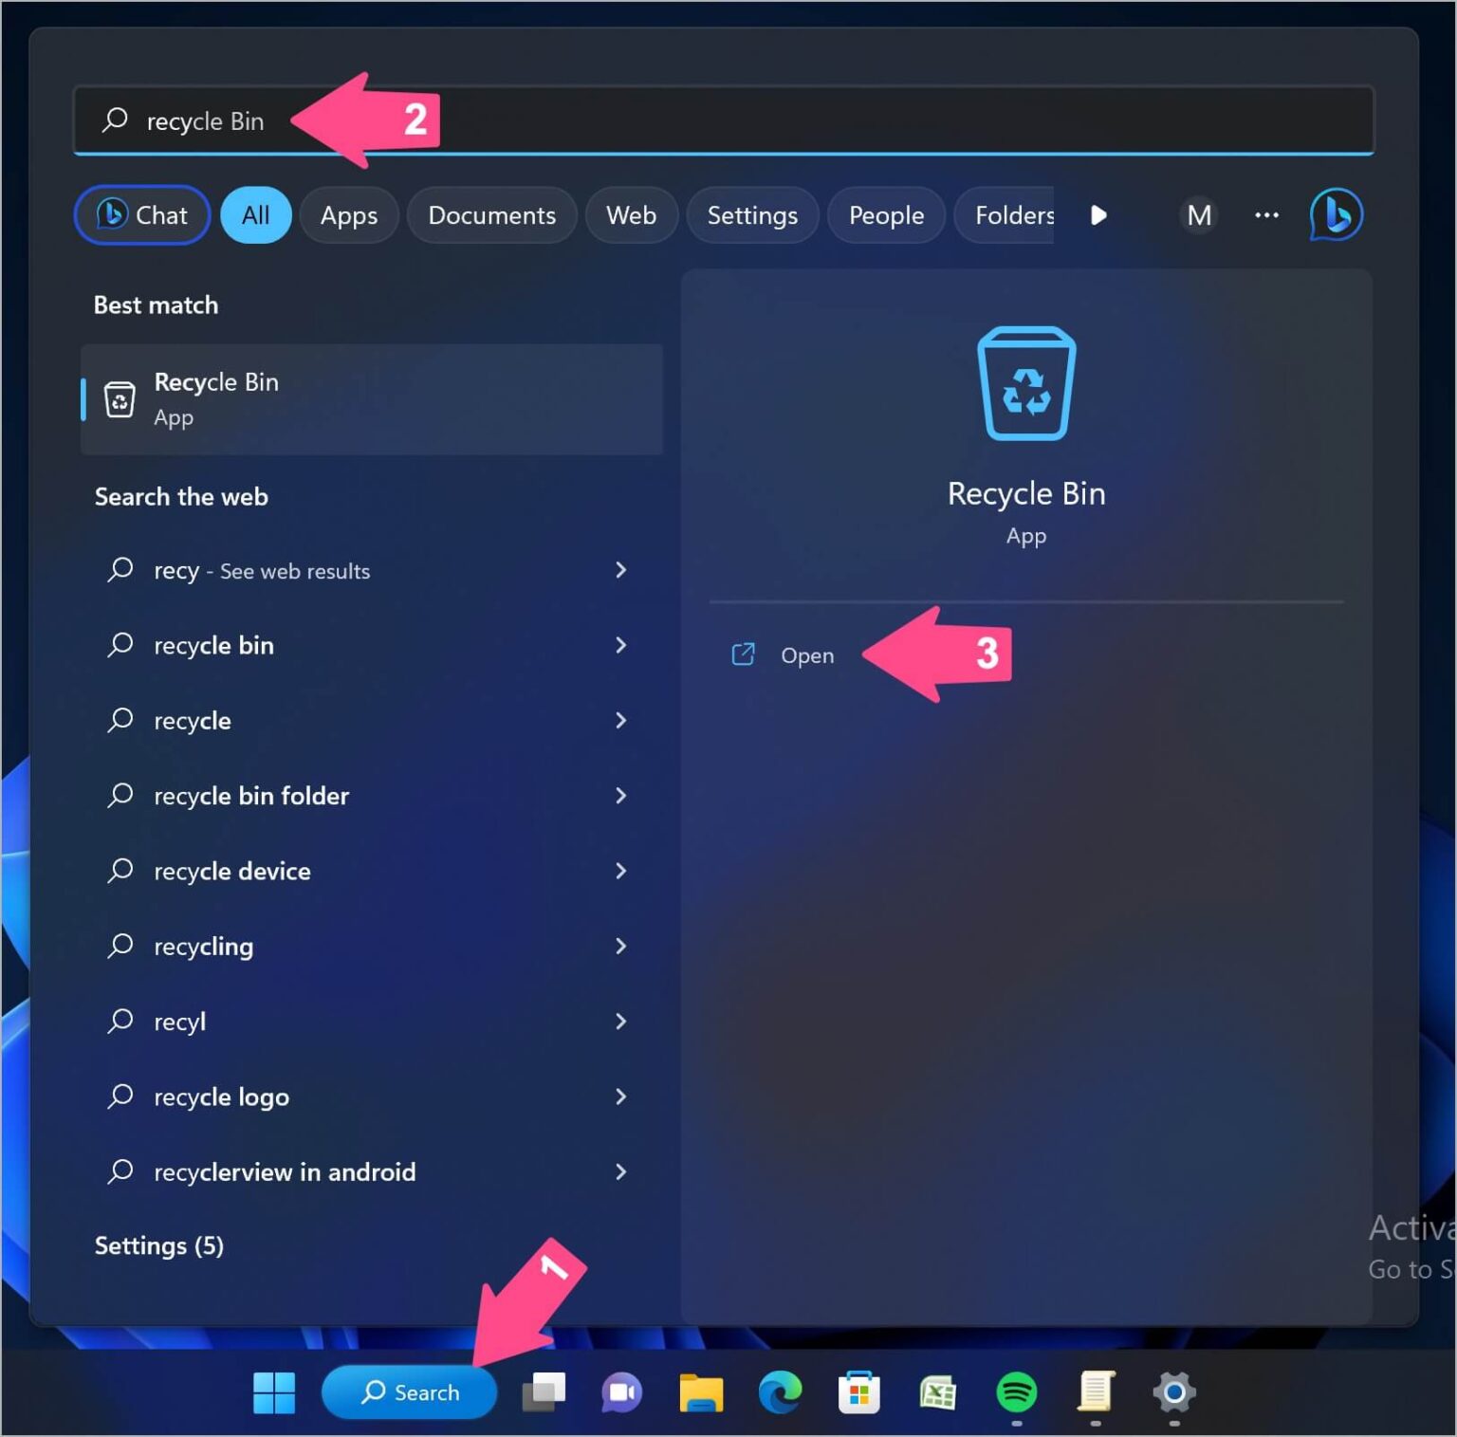Click Open for Recycle Bin
Screen dimensions: 1457x1437
coord(807,654)
